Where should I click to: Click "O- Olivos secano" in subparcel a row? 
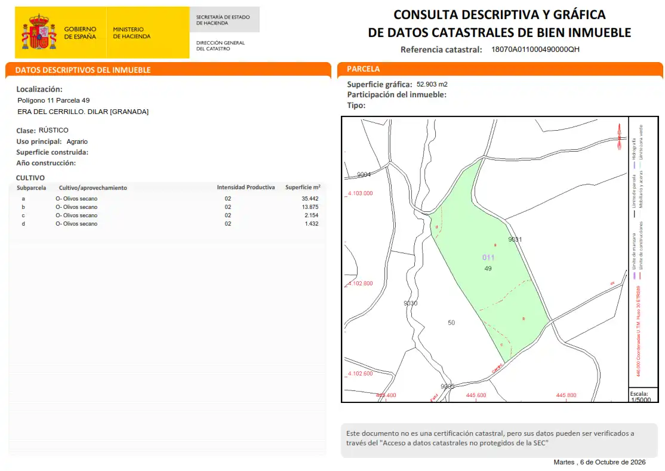tap(76, 199)
